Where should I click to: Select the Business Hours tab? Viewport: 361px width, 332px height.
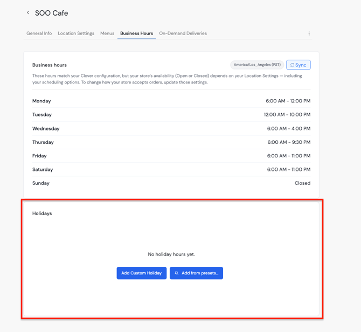pyautogui.click(x=136, y=33)
